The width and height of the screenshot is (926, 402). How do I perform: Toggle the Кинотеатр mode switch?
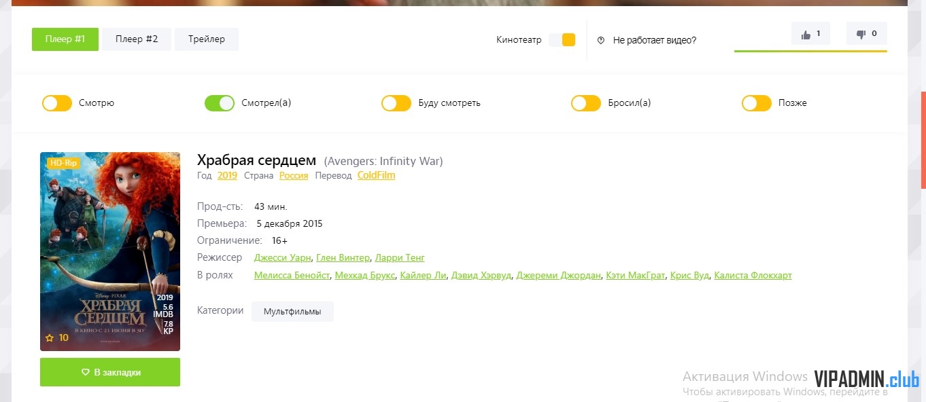(562, 40)
